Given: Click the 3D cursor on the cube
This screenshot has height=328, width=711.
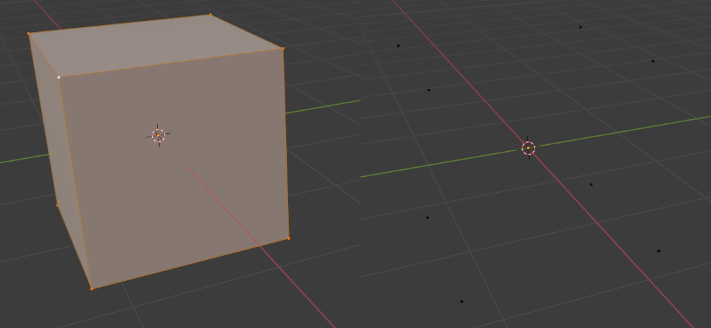Looking at the screenshot, I should (x=158, y=136).
